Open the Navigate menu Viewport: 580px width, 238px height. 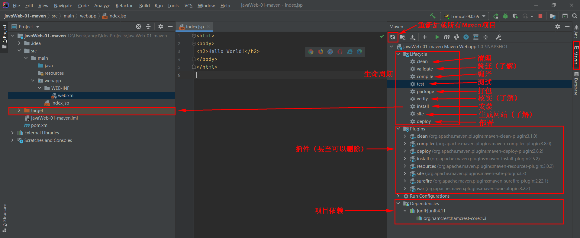(63, 5)
